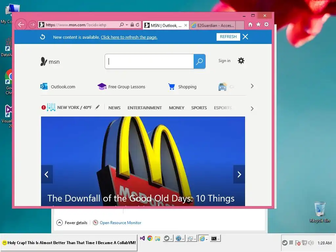Open a new tab with the blank tab button
The image size is (336, 252).
tap(240, 25)
